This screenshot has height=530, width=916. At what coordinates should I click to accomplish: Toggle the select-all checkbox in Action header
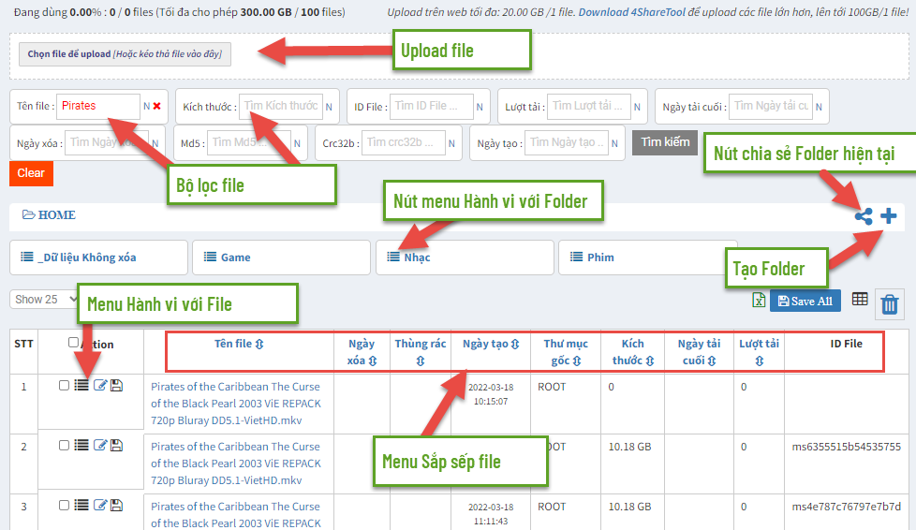click(x=74, y=343)
